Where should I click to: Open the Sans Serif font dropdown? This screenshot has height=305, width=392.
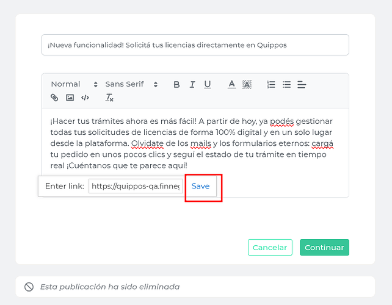pos(131,84)
